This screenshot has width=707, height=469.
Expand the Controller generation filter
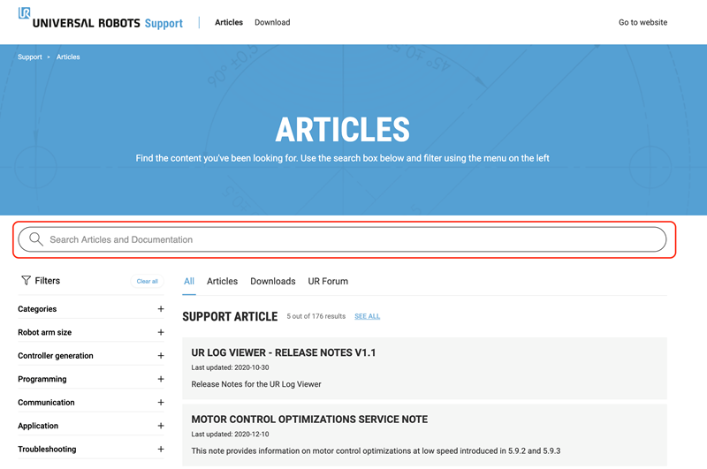tap(161, 355)
